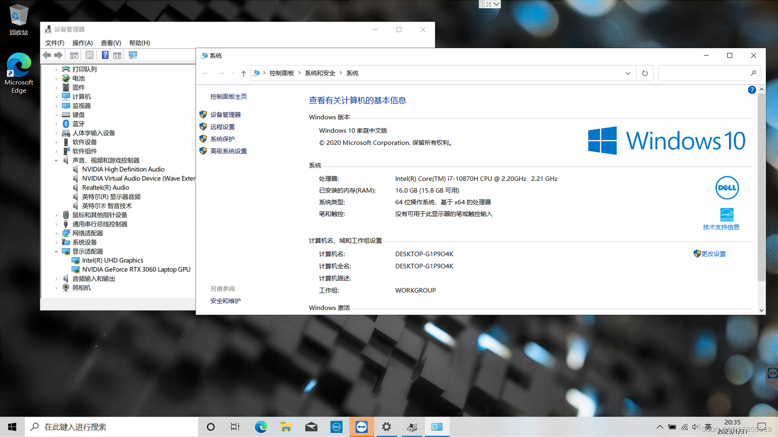Image resolution: width=778 pixels, height=437 pixels.
Task: Open Settings gear on the taskbar
Action: [386, 427]
